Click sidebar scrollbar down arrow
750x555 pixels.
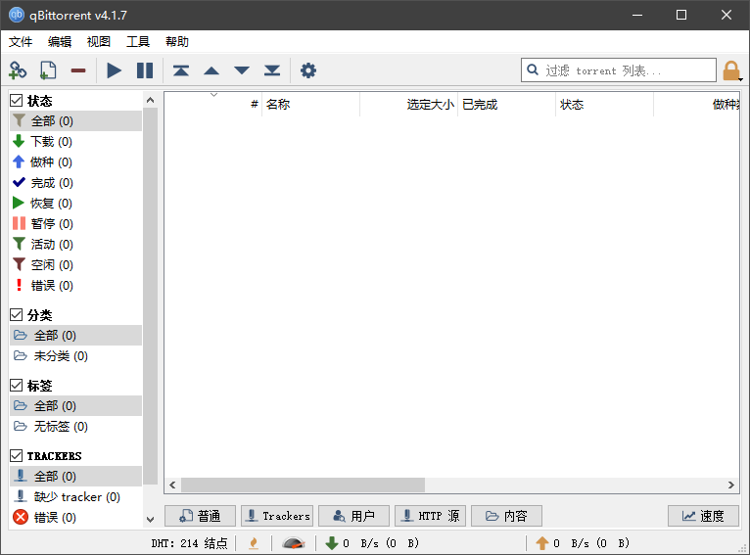pyautogui.click(x=150, y=519)
